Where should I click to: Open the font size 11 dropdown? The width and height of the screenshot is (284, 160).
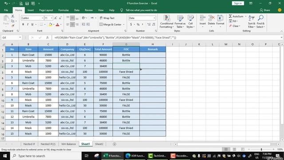click(51, 18)
